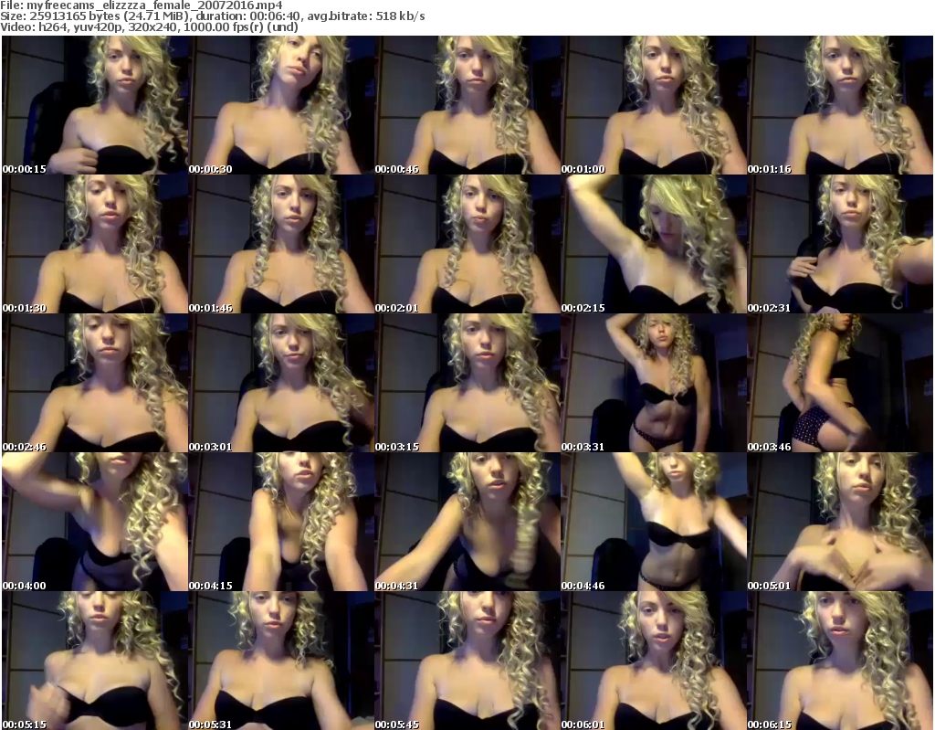Select the thumbnail marked 00:02:31
935x730 pixels.
pyautogui.click(x=840, y=244)
